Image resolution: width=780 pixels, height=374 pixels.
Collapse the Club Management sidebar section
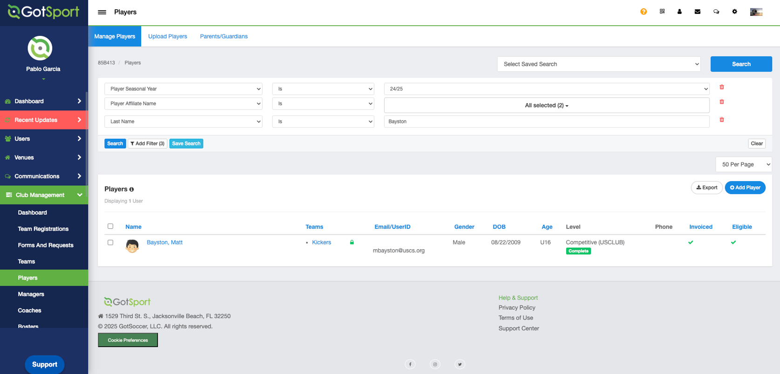44,195
